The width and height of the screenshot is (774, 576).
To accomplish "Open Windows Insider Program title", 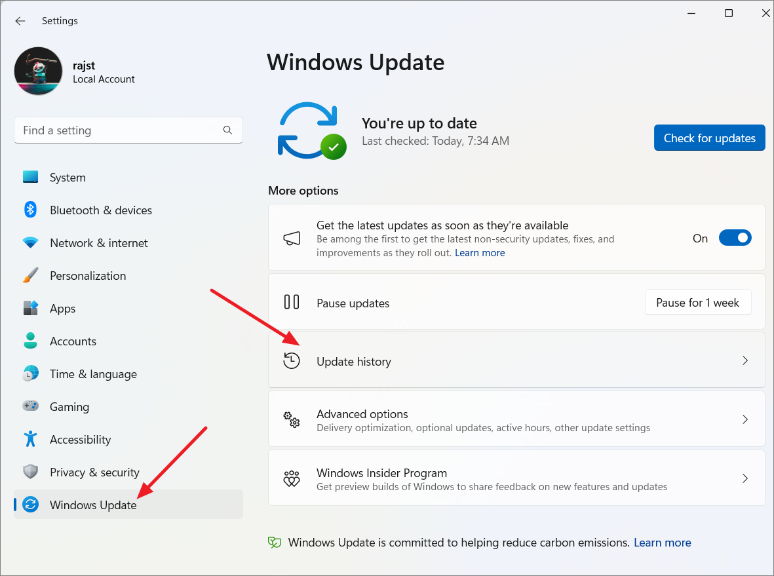I will pyautogui.click(x=381, y=473).
